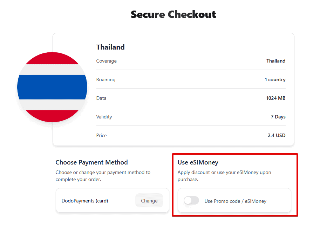
Task: Click the Validity row label
Action: 104,117
